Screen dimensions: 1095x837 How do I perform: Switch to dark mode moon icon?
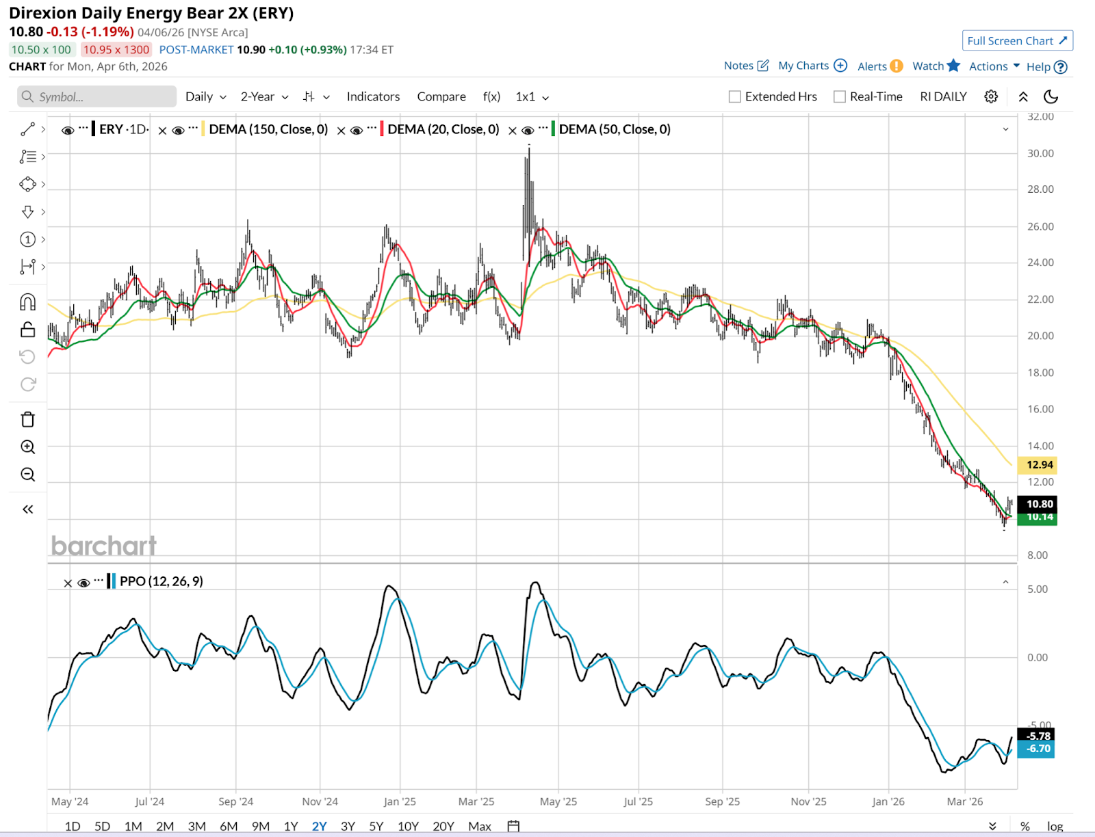pos(1051,96)
